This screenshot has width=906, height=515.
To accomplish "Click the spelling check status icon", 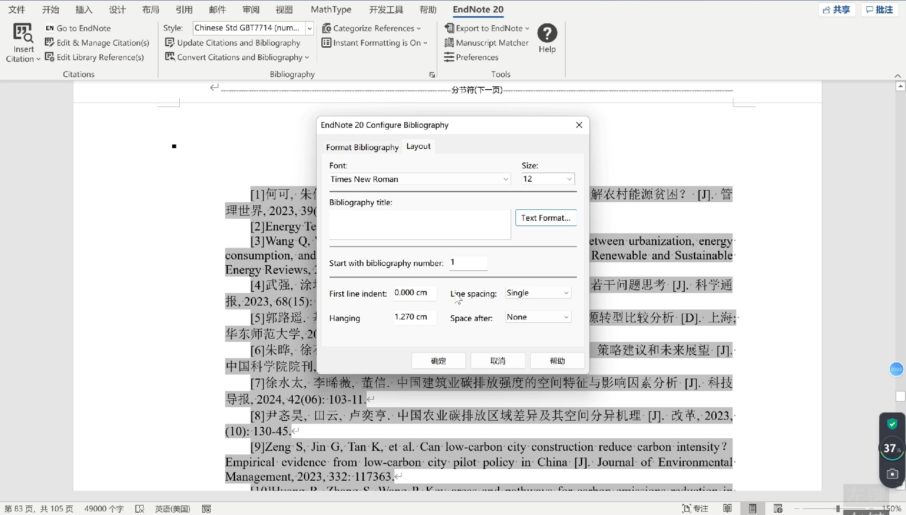I will (x=139, y=509).
